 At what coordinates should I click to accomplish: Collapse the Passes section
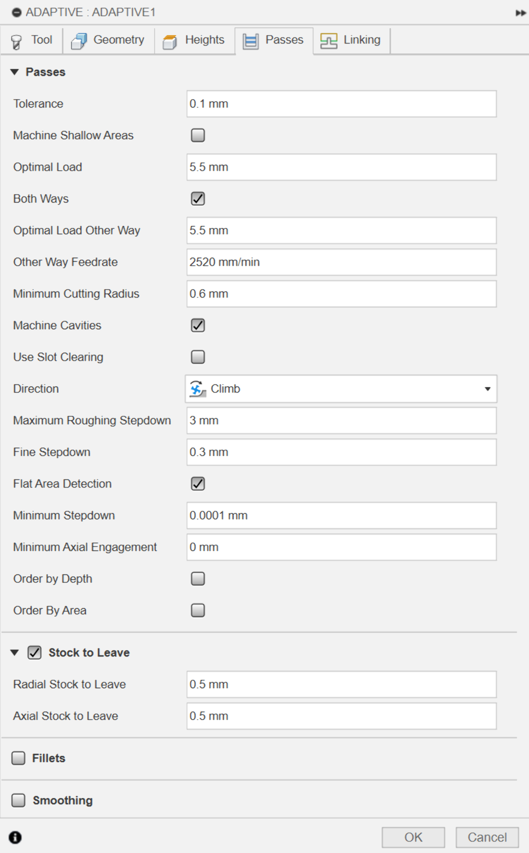point(15,72)
